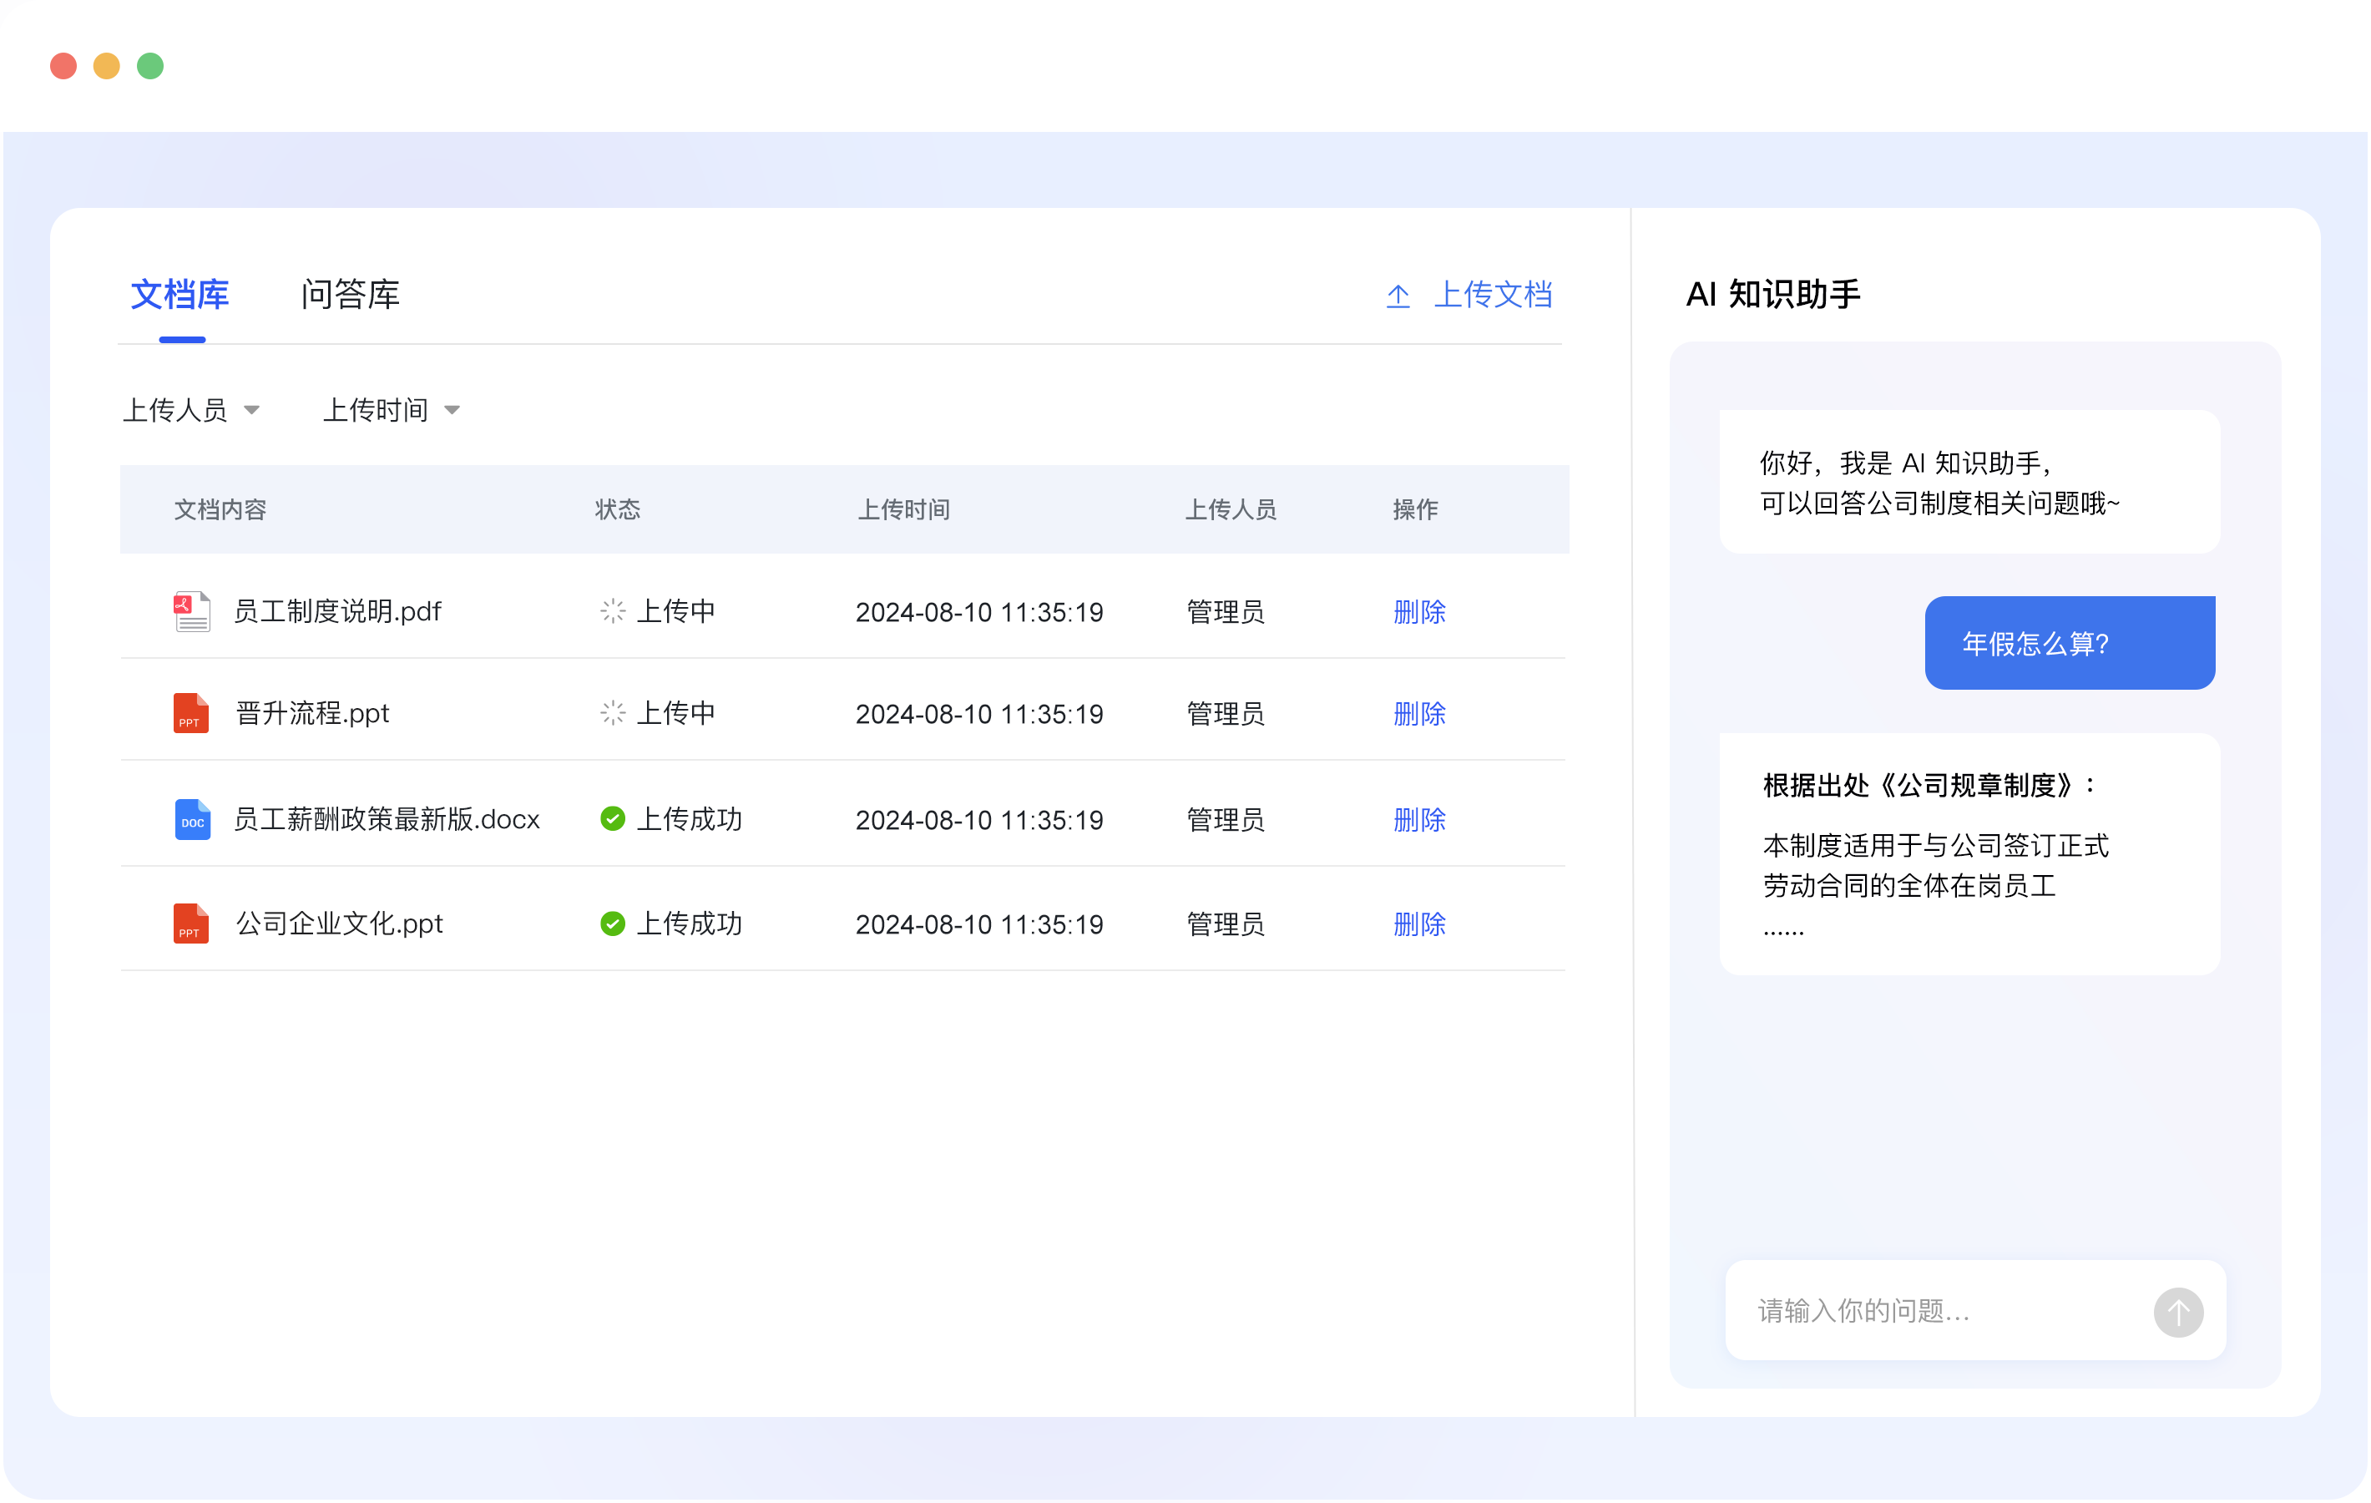
Task: Click 删除 for 员工制度说明.pdf
Action: (x=1419, y=610)
